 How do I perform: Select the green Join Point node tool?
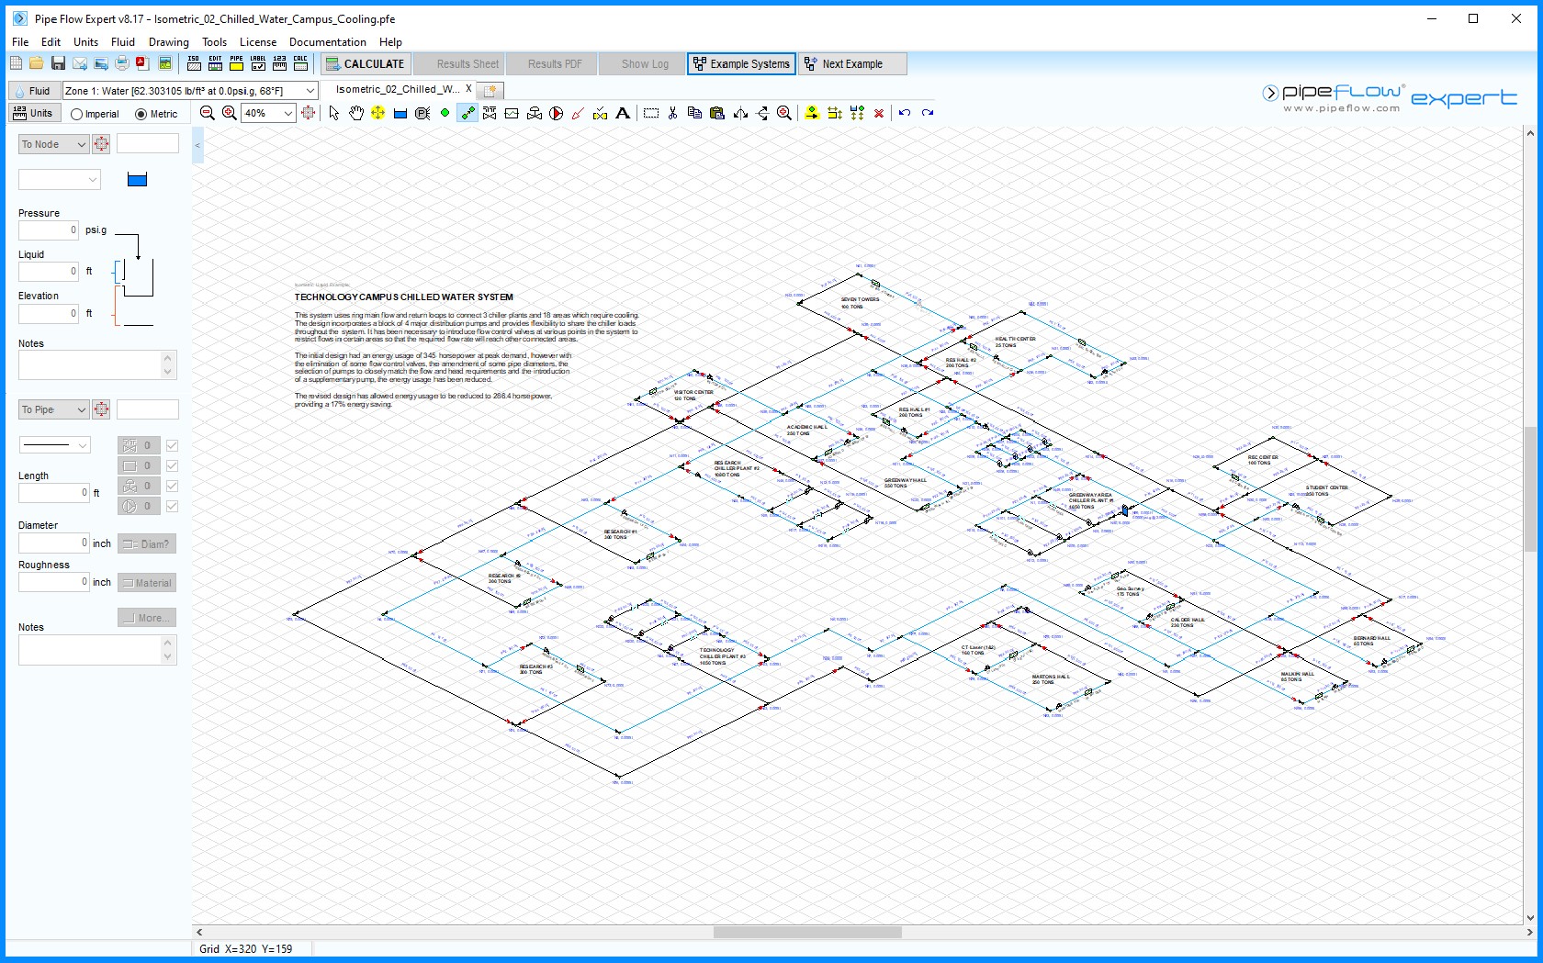click(x=445, y=113)
